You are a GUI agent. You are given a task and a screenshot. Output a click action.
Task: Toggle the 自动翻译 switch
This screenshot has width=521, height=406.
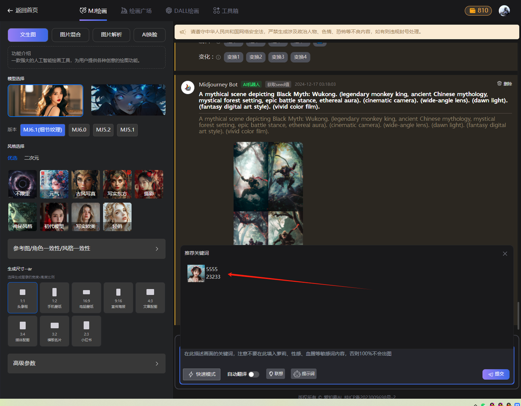pyautogui.click(x=254, y=374)
